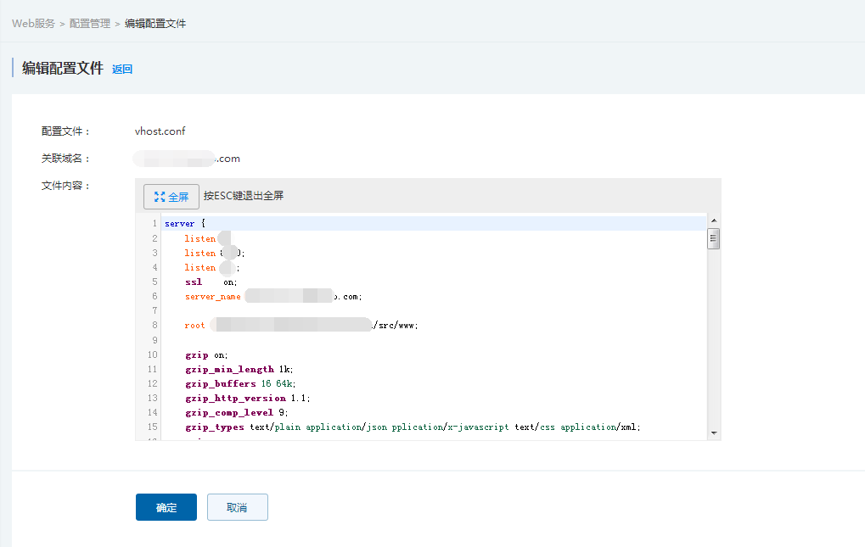
Task: Click the 编辑配置文件 page heading
Action: (62, 68)
